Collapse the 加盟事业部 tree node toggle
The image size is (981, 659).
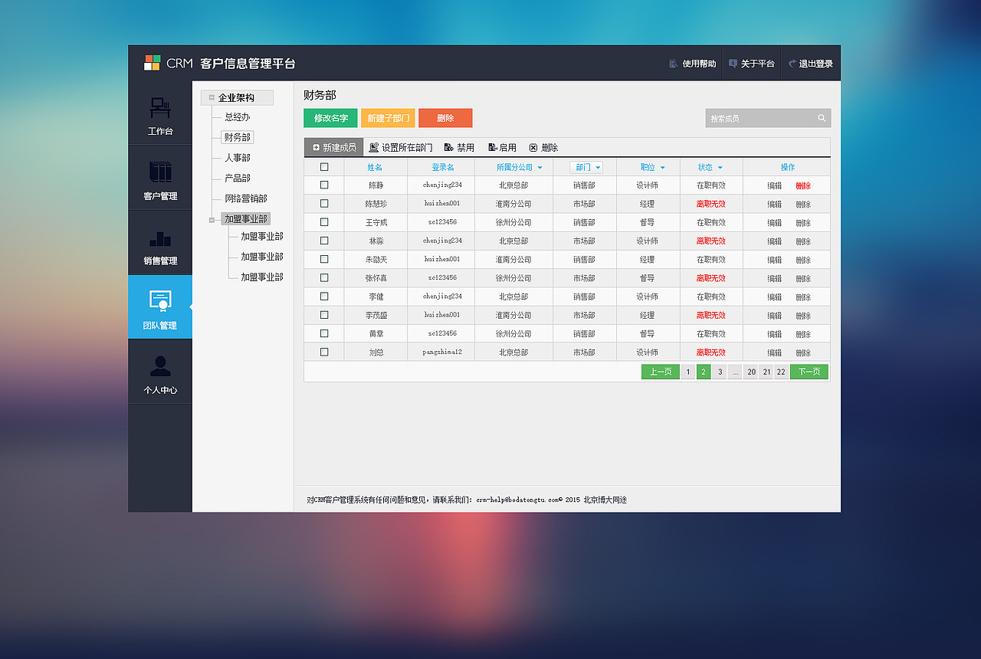point(212,220)
